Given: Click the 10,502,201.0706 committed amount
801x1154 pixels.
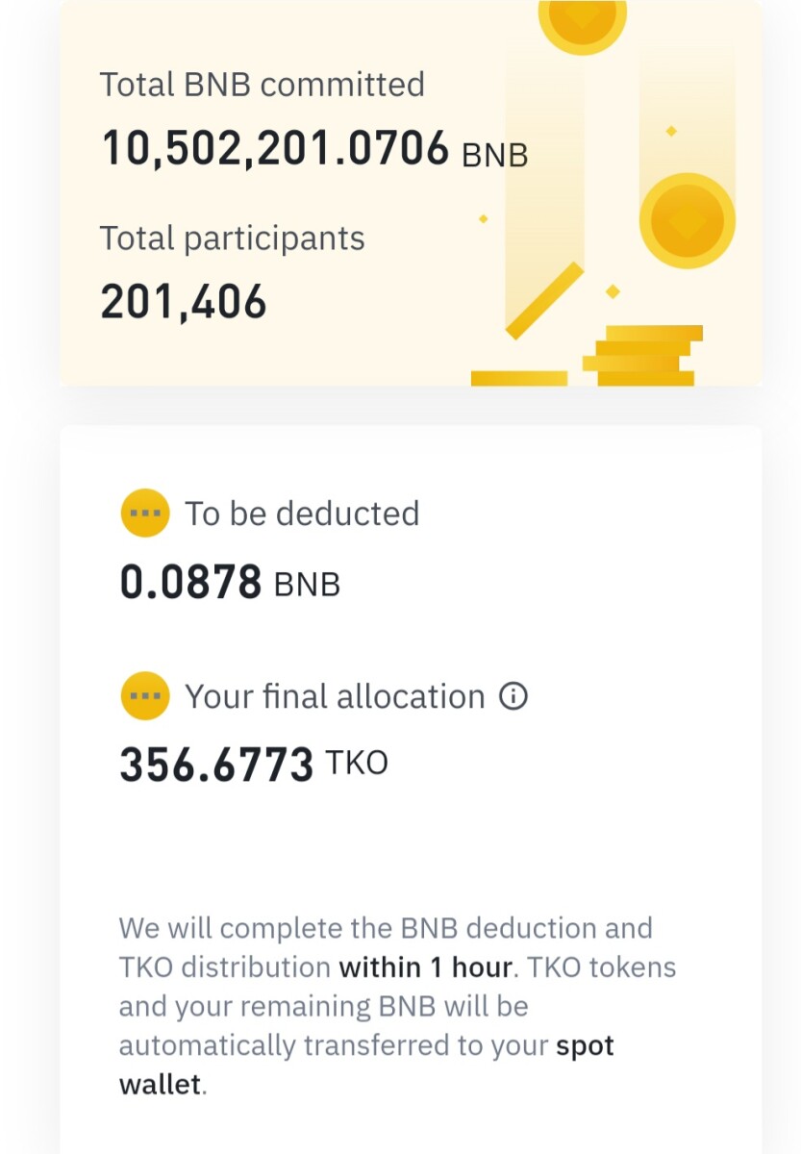Looking at the screenshot, I should pos(275,149).
